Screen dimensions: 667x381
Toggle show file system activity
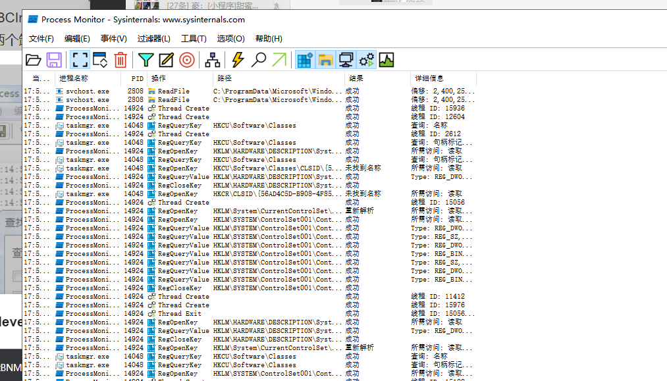[x=325, y=60]
